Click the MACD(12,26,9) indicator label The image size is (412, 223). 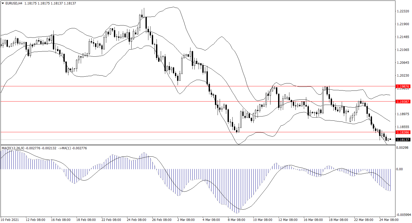(13, 148)
